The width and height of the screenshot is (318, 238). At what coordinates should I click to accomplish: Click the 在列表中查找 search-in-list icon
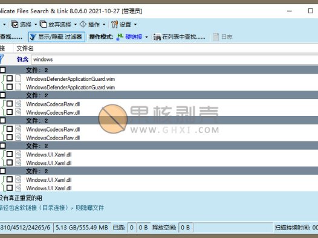pyautogui.click(x=157, y=37)
